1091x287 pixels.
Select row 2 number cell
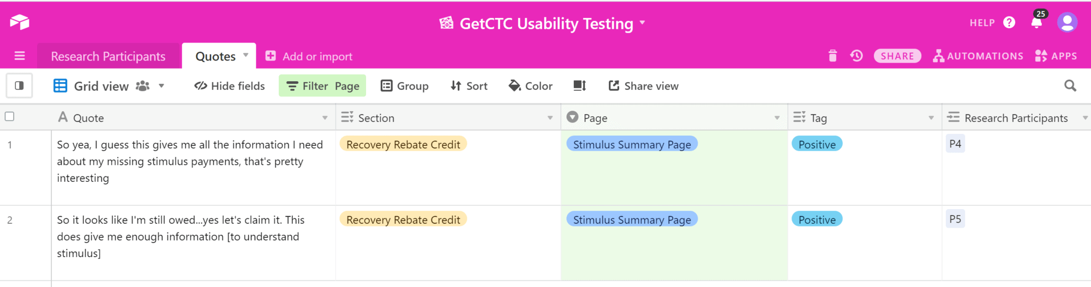pos(10,220)
